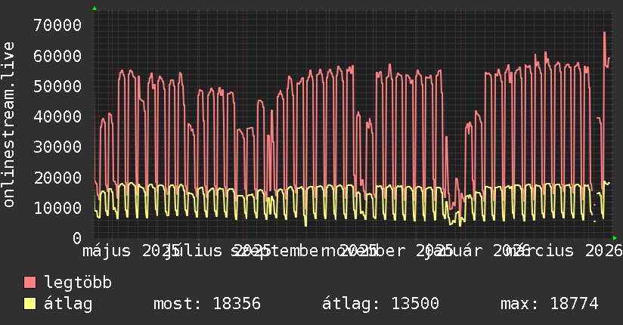Click the vertical title onlinestream.live
This screenshot has height=325, width=623.
click(8, 125)
